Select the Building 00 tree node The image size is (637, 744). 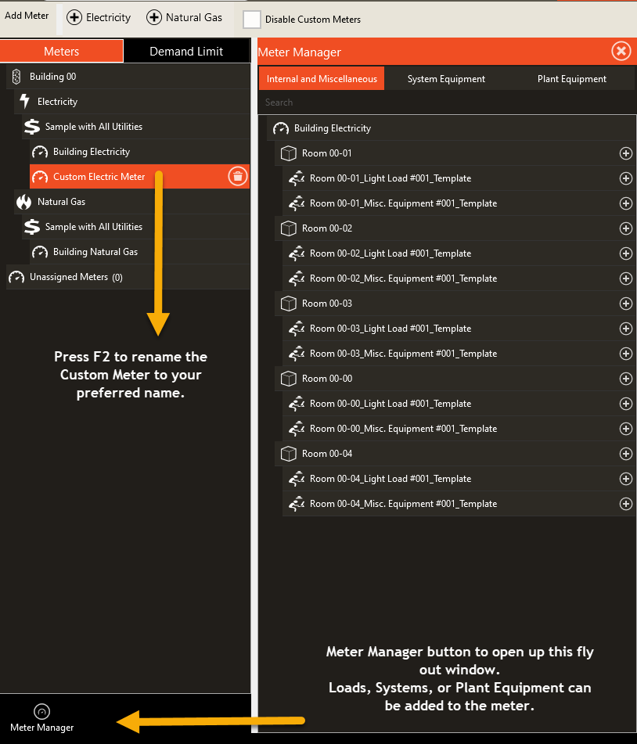coord(128,77)
